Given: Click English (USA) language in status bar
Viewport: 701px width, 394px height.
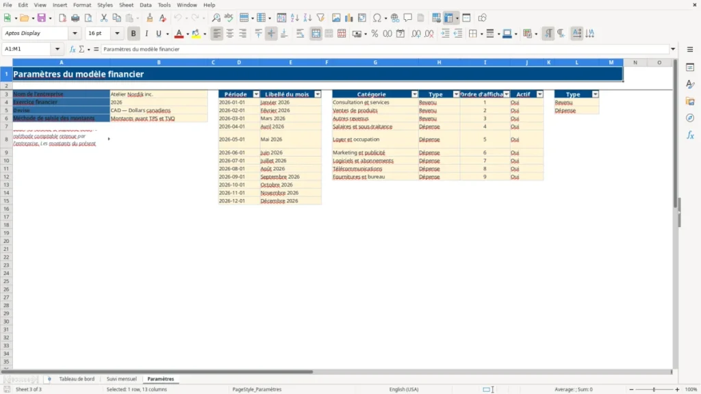Looking at the screenshot, I should click(x=404, y=389).
